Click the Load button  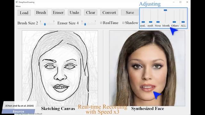24,13
